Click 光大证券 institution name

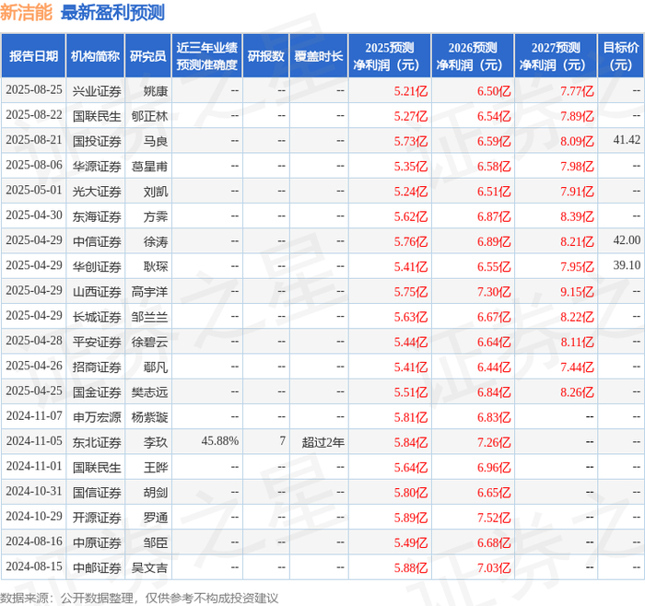tap(97, 192)
